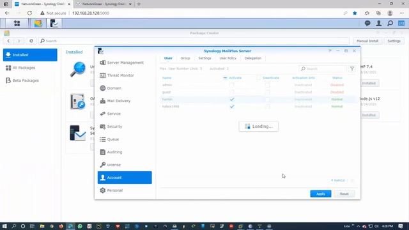The height and width of the screenshot is (230, 409).
Task: Click the browser favorites star icon
Action: click(355, 13)
